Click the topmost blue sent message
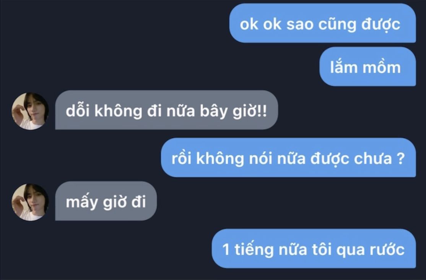 [x=322, y=23]
